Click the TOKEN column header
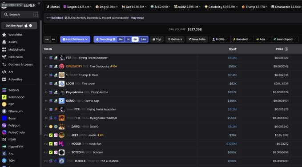This screenshot has height=167, width=302. coord(48,49)
